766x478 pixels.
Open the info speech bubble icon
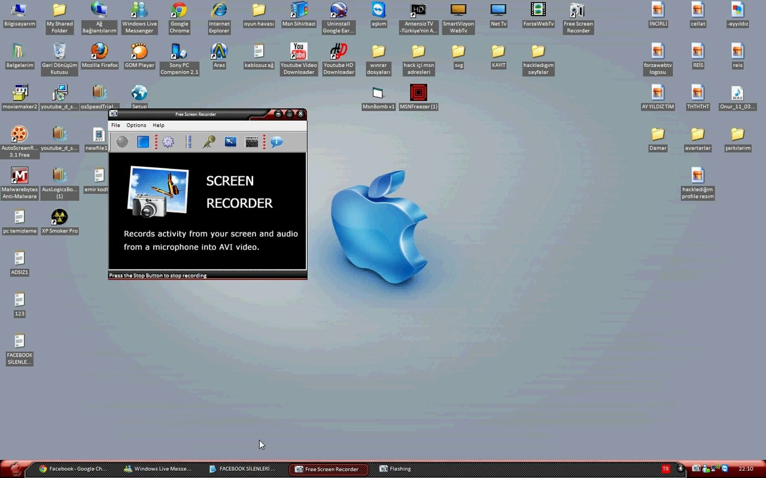click(x=276, y=142)
